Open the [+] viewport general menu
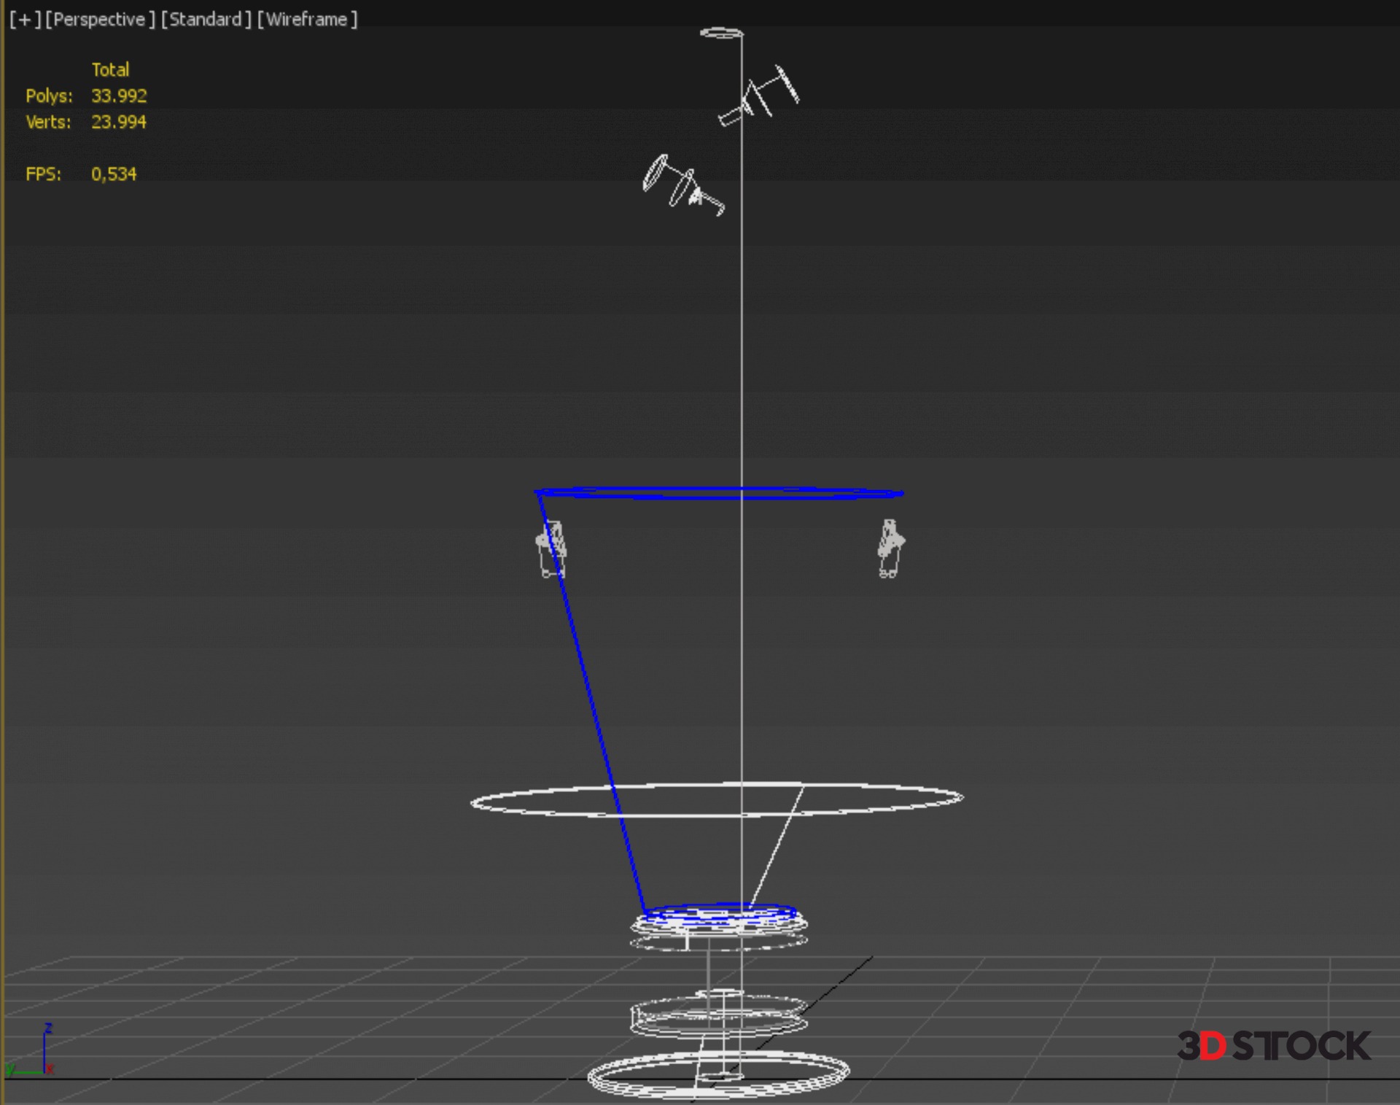Image resolution: width=1400 pixels, height=1105 pixels. (x=25, y=20)
